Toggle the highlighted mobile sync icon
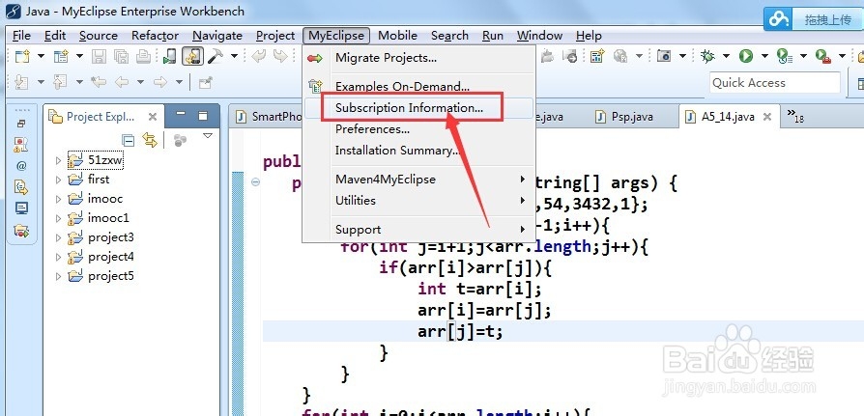864x416 pixels. 193,56
